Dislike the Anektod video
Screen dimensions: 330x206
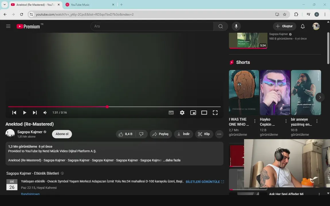coord(142,134)
